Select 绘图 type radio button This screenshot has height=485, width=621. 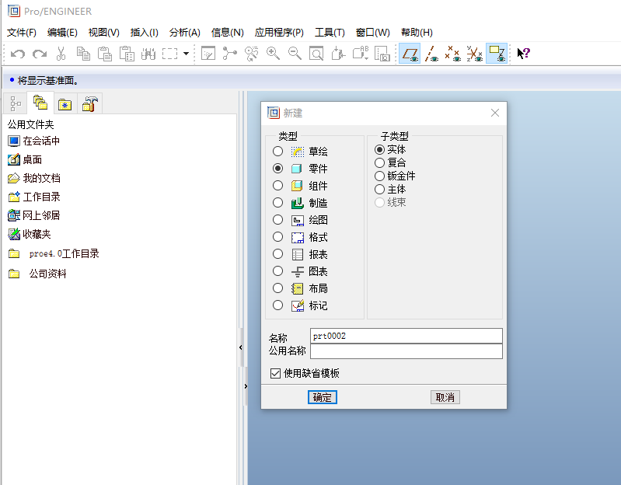[277, 220]
